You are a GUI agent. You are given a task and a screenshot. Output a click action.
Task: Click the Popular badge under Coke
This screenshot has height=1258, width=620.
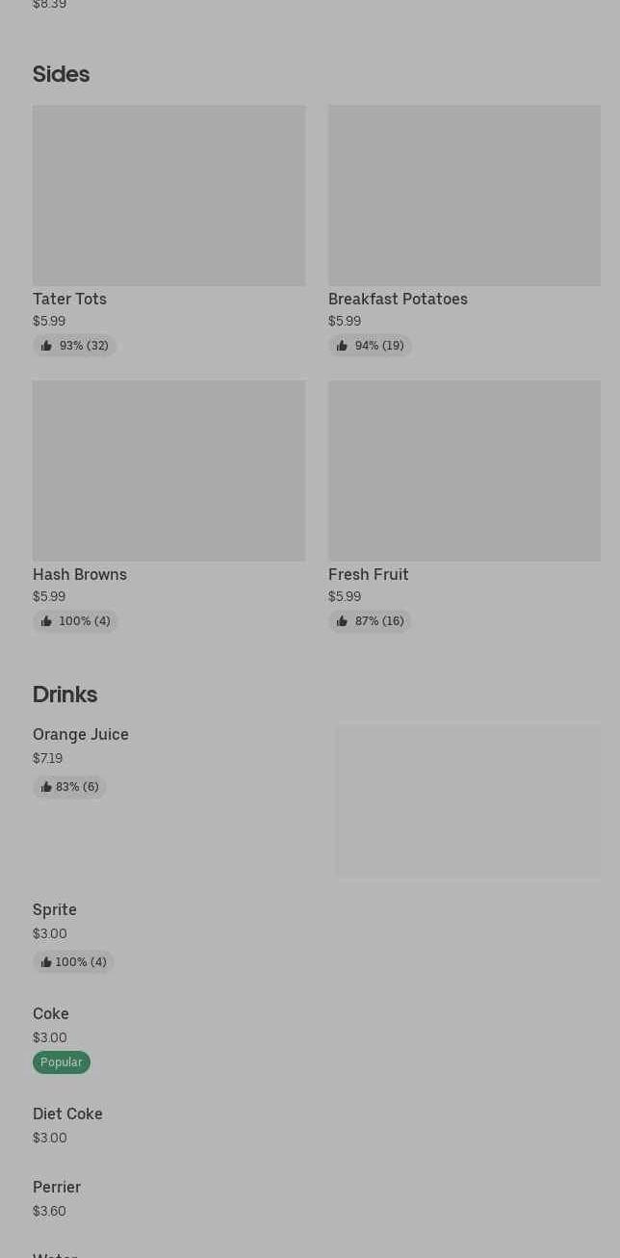pyautogui.click(x=62, y=1062)
